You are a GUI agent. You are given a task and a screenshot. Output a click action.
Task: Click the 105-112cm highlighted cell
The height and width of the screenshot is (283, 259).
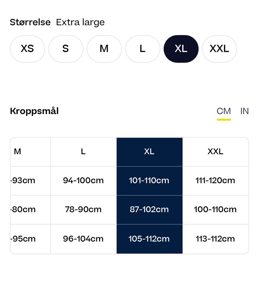click(x=149, y=239)
